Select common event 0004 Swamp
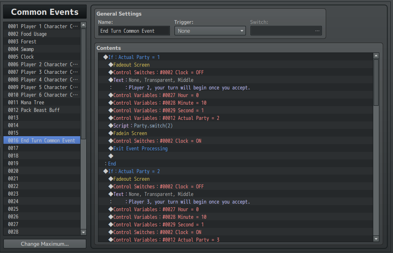Screen dimensions: 393x253 [42, 49]
